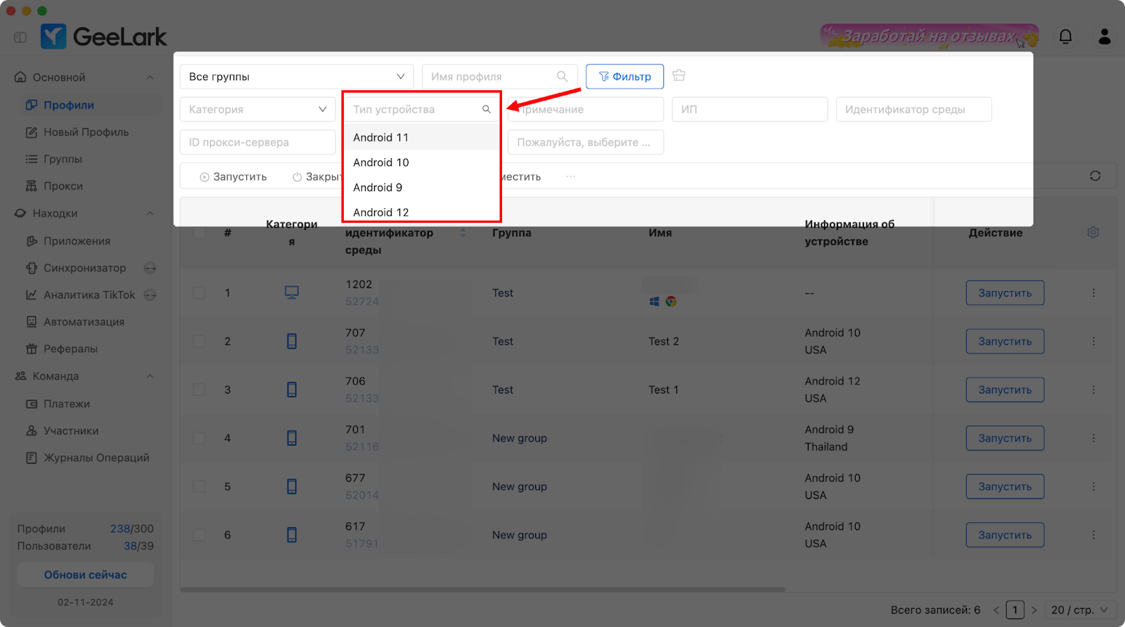Click the Заработай на отзывах banner
1125x627 pixels.
coord(929,37)
